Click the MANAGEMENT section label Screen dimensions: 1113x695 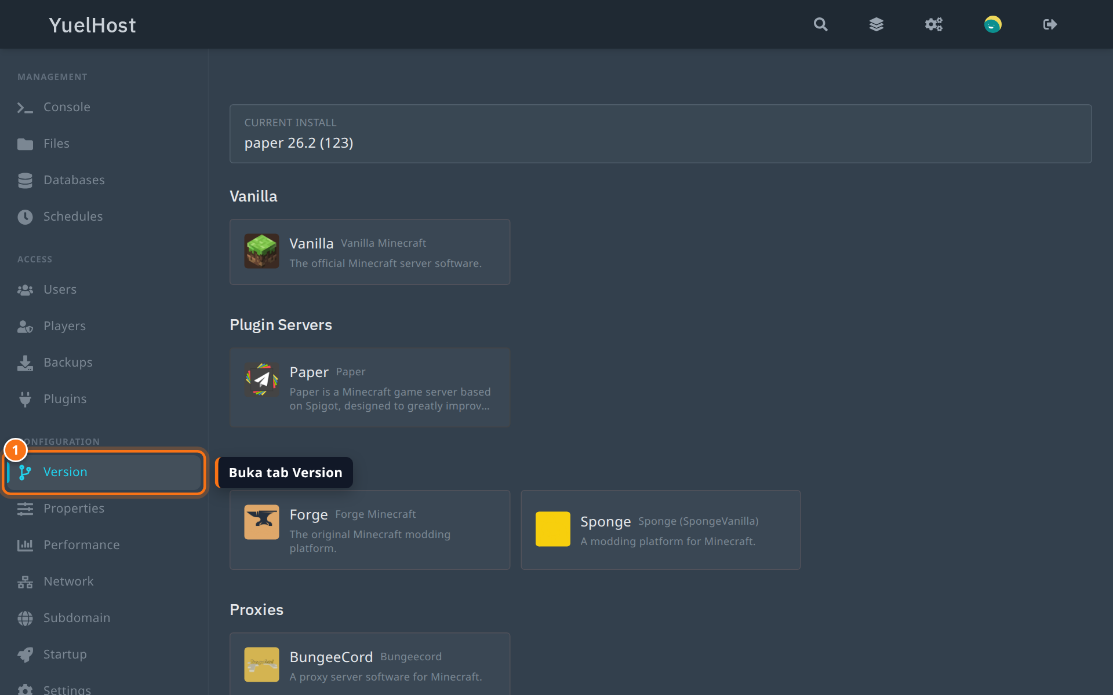52,77
